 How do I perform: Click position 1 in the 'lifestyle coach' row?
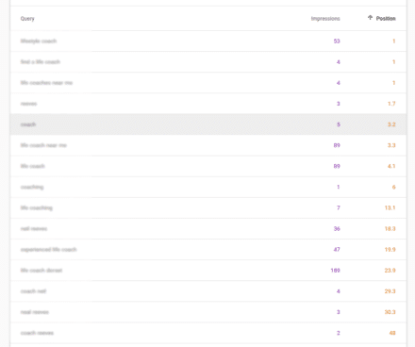pyautogui.click(x=393, y=41)
